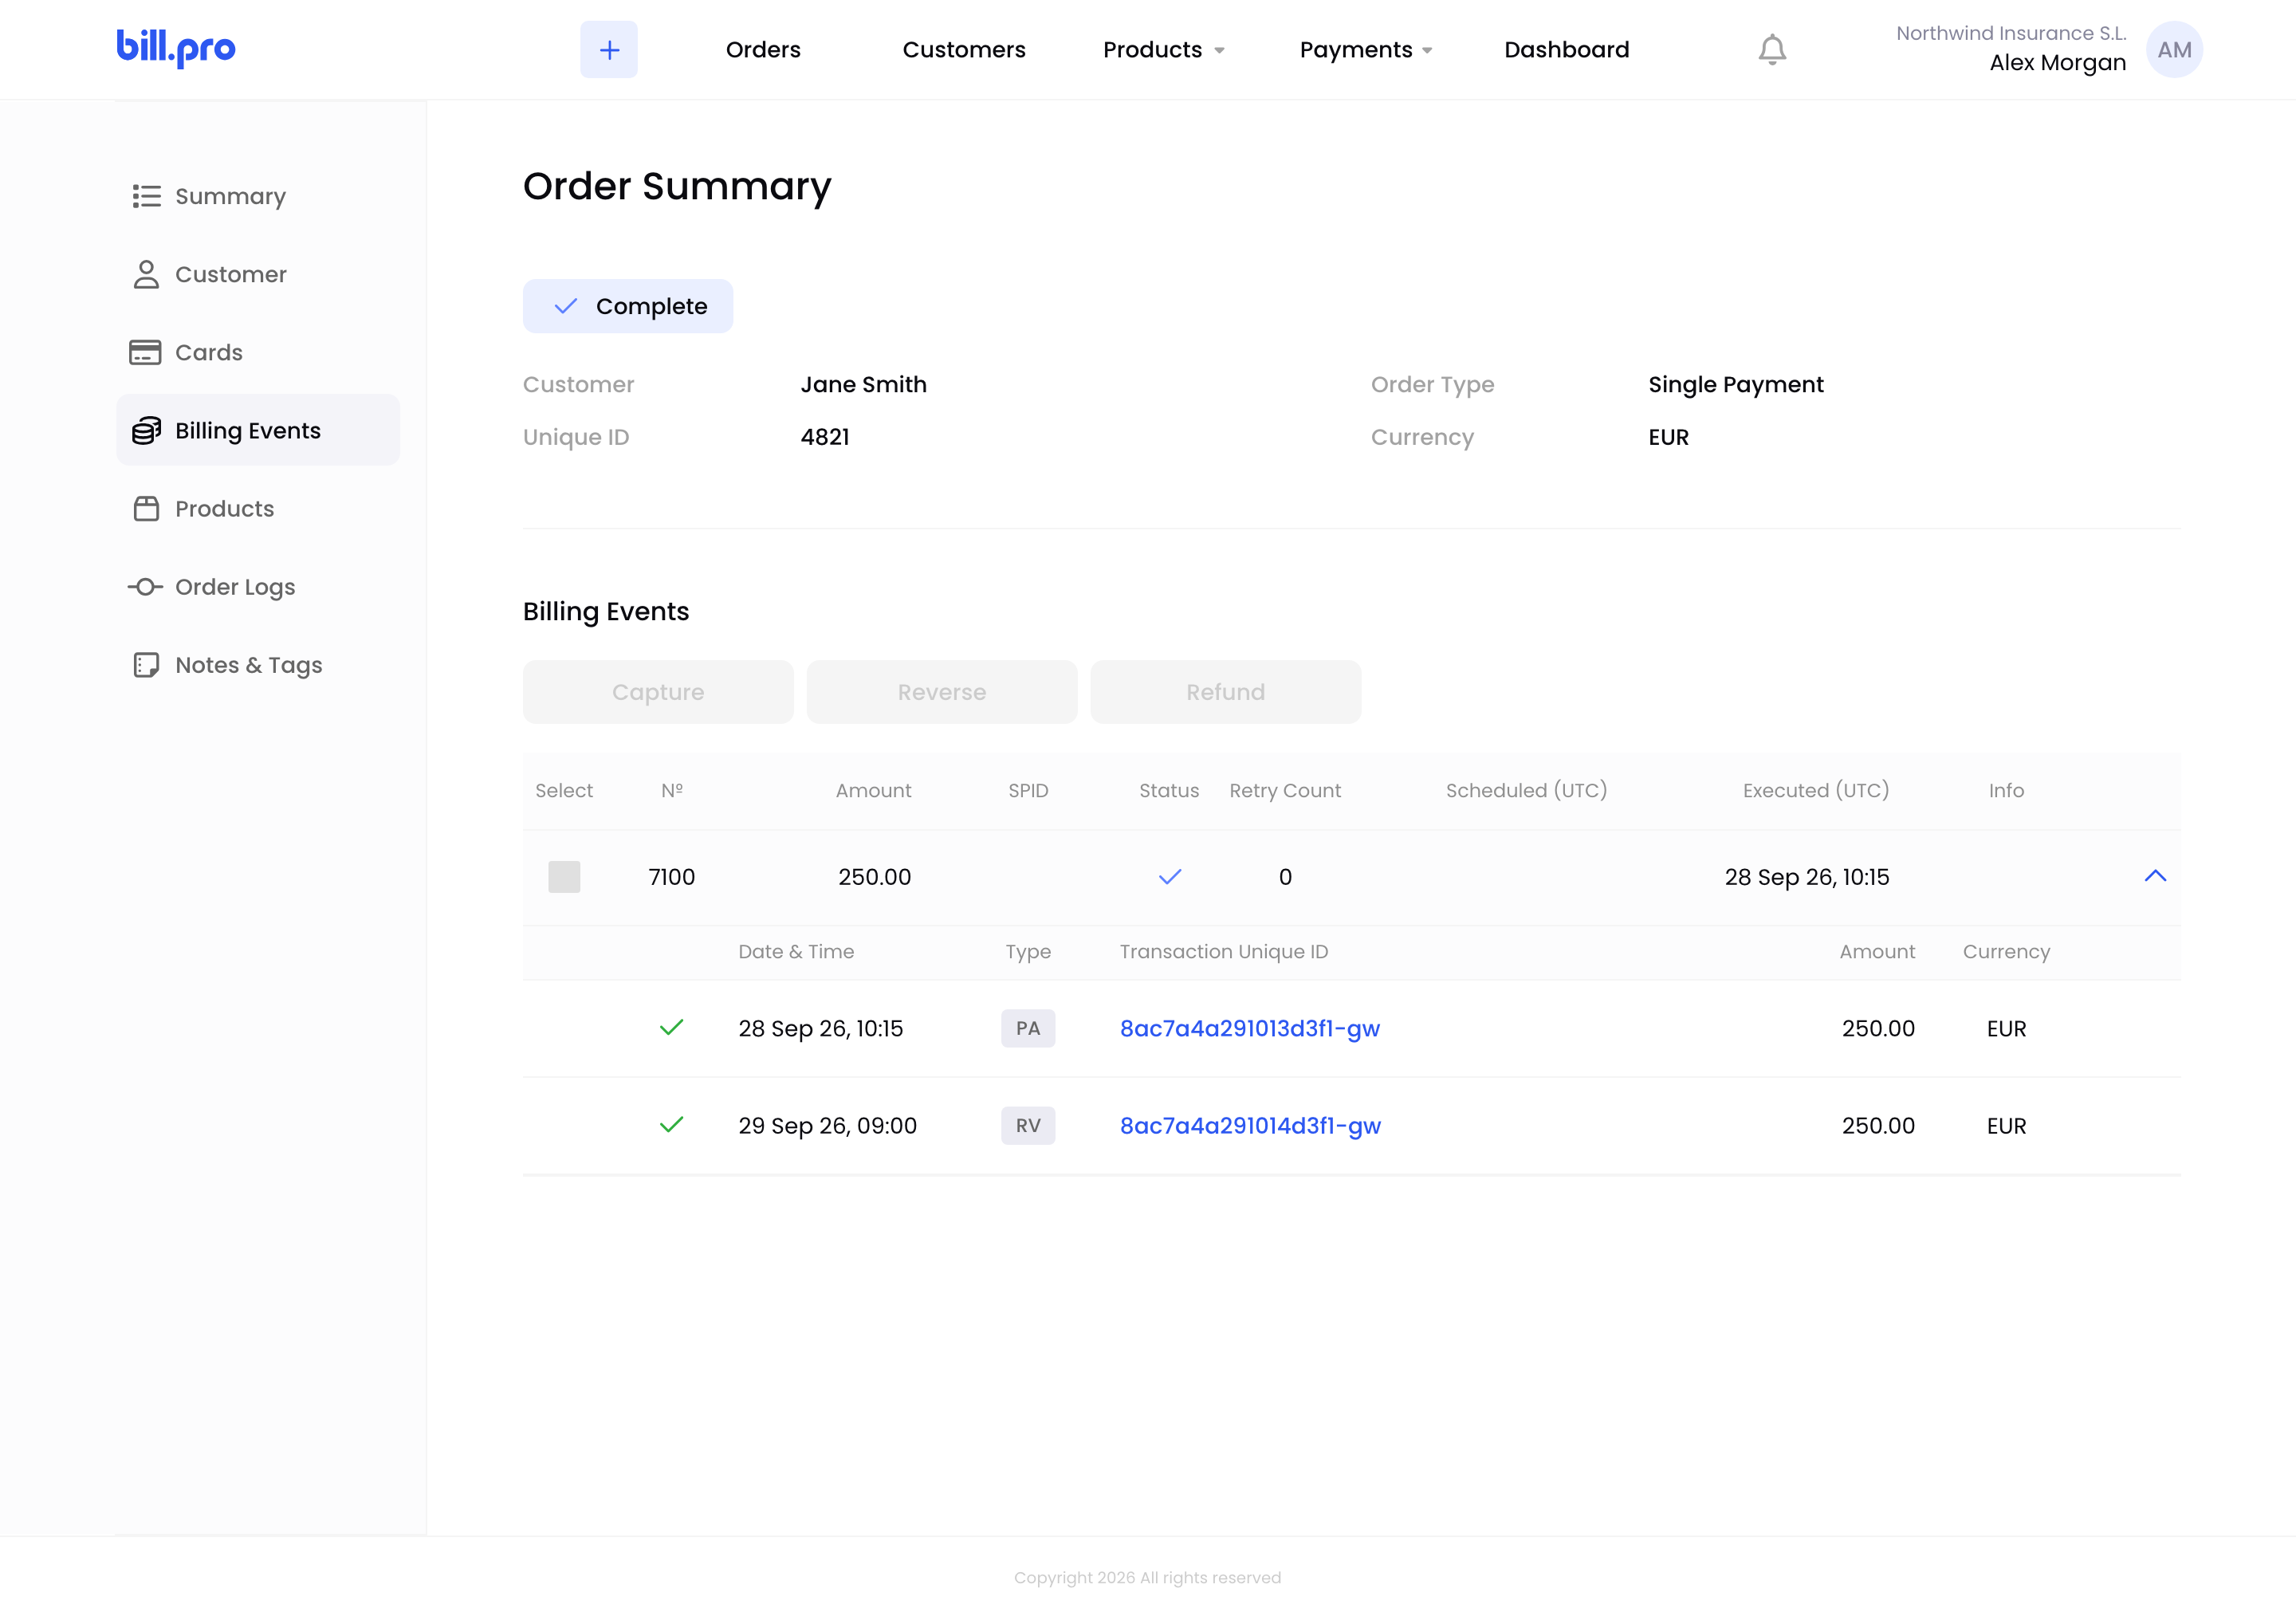Select the checkbox for billing event 7100
This screenshot has height=1612, width=2296.
564,877
